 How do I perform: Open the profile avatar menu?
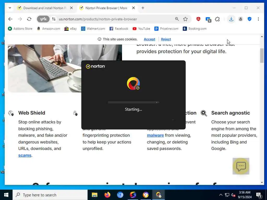[x=240, y=19]
